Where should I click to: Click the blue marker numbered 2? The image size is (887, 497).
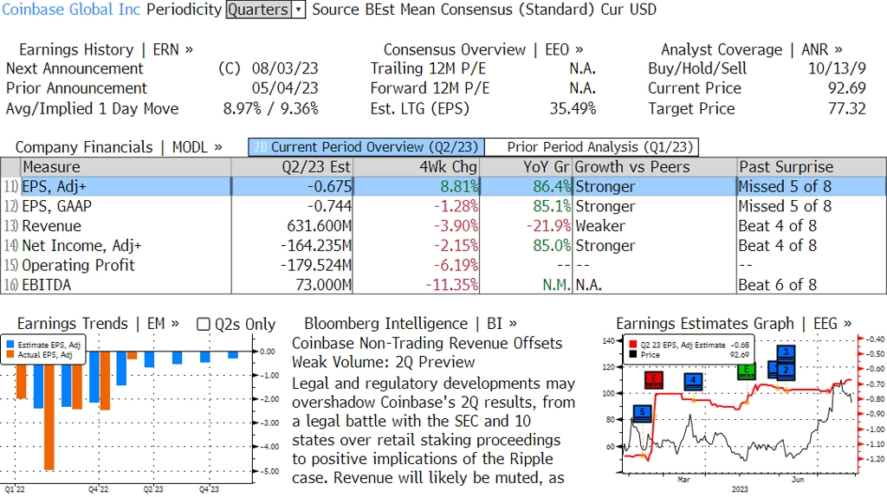tap(786, 371)
